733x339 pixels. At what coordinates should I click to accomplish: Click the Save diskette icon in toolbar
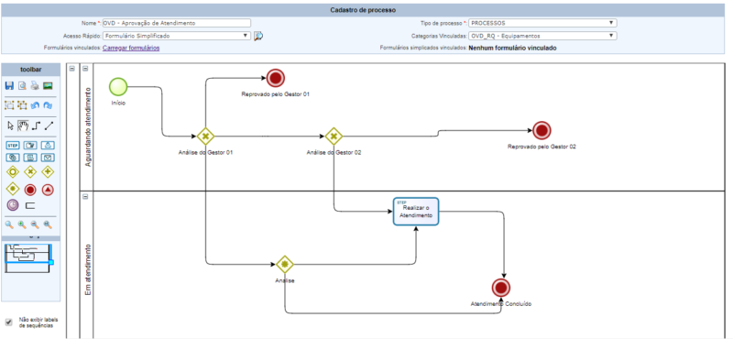tap(9, 85)
